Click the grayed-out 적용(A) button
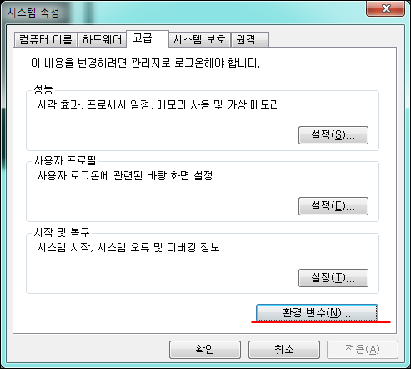 click(x=363, y=350)
